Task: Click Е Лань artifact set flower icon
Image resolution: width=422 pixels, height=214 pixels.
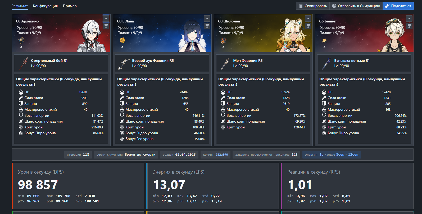Action: [122, 40]
